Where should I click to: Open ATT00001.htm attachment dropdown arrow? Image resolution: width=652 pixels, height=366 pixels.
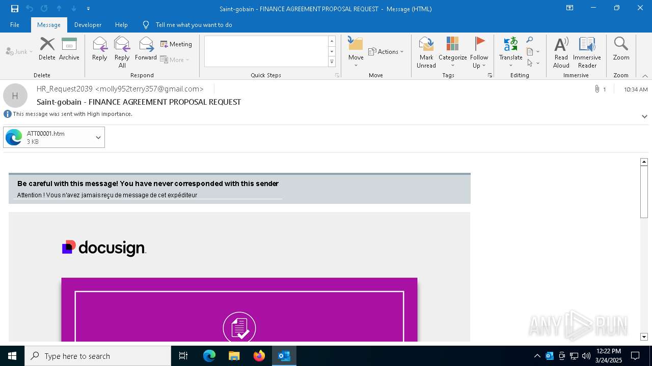[98, 137]
